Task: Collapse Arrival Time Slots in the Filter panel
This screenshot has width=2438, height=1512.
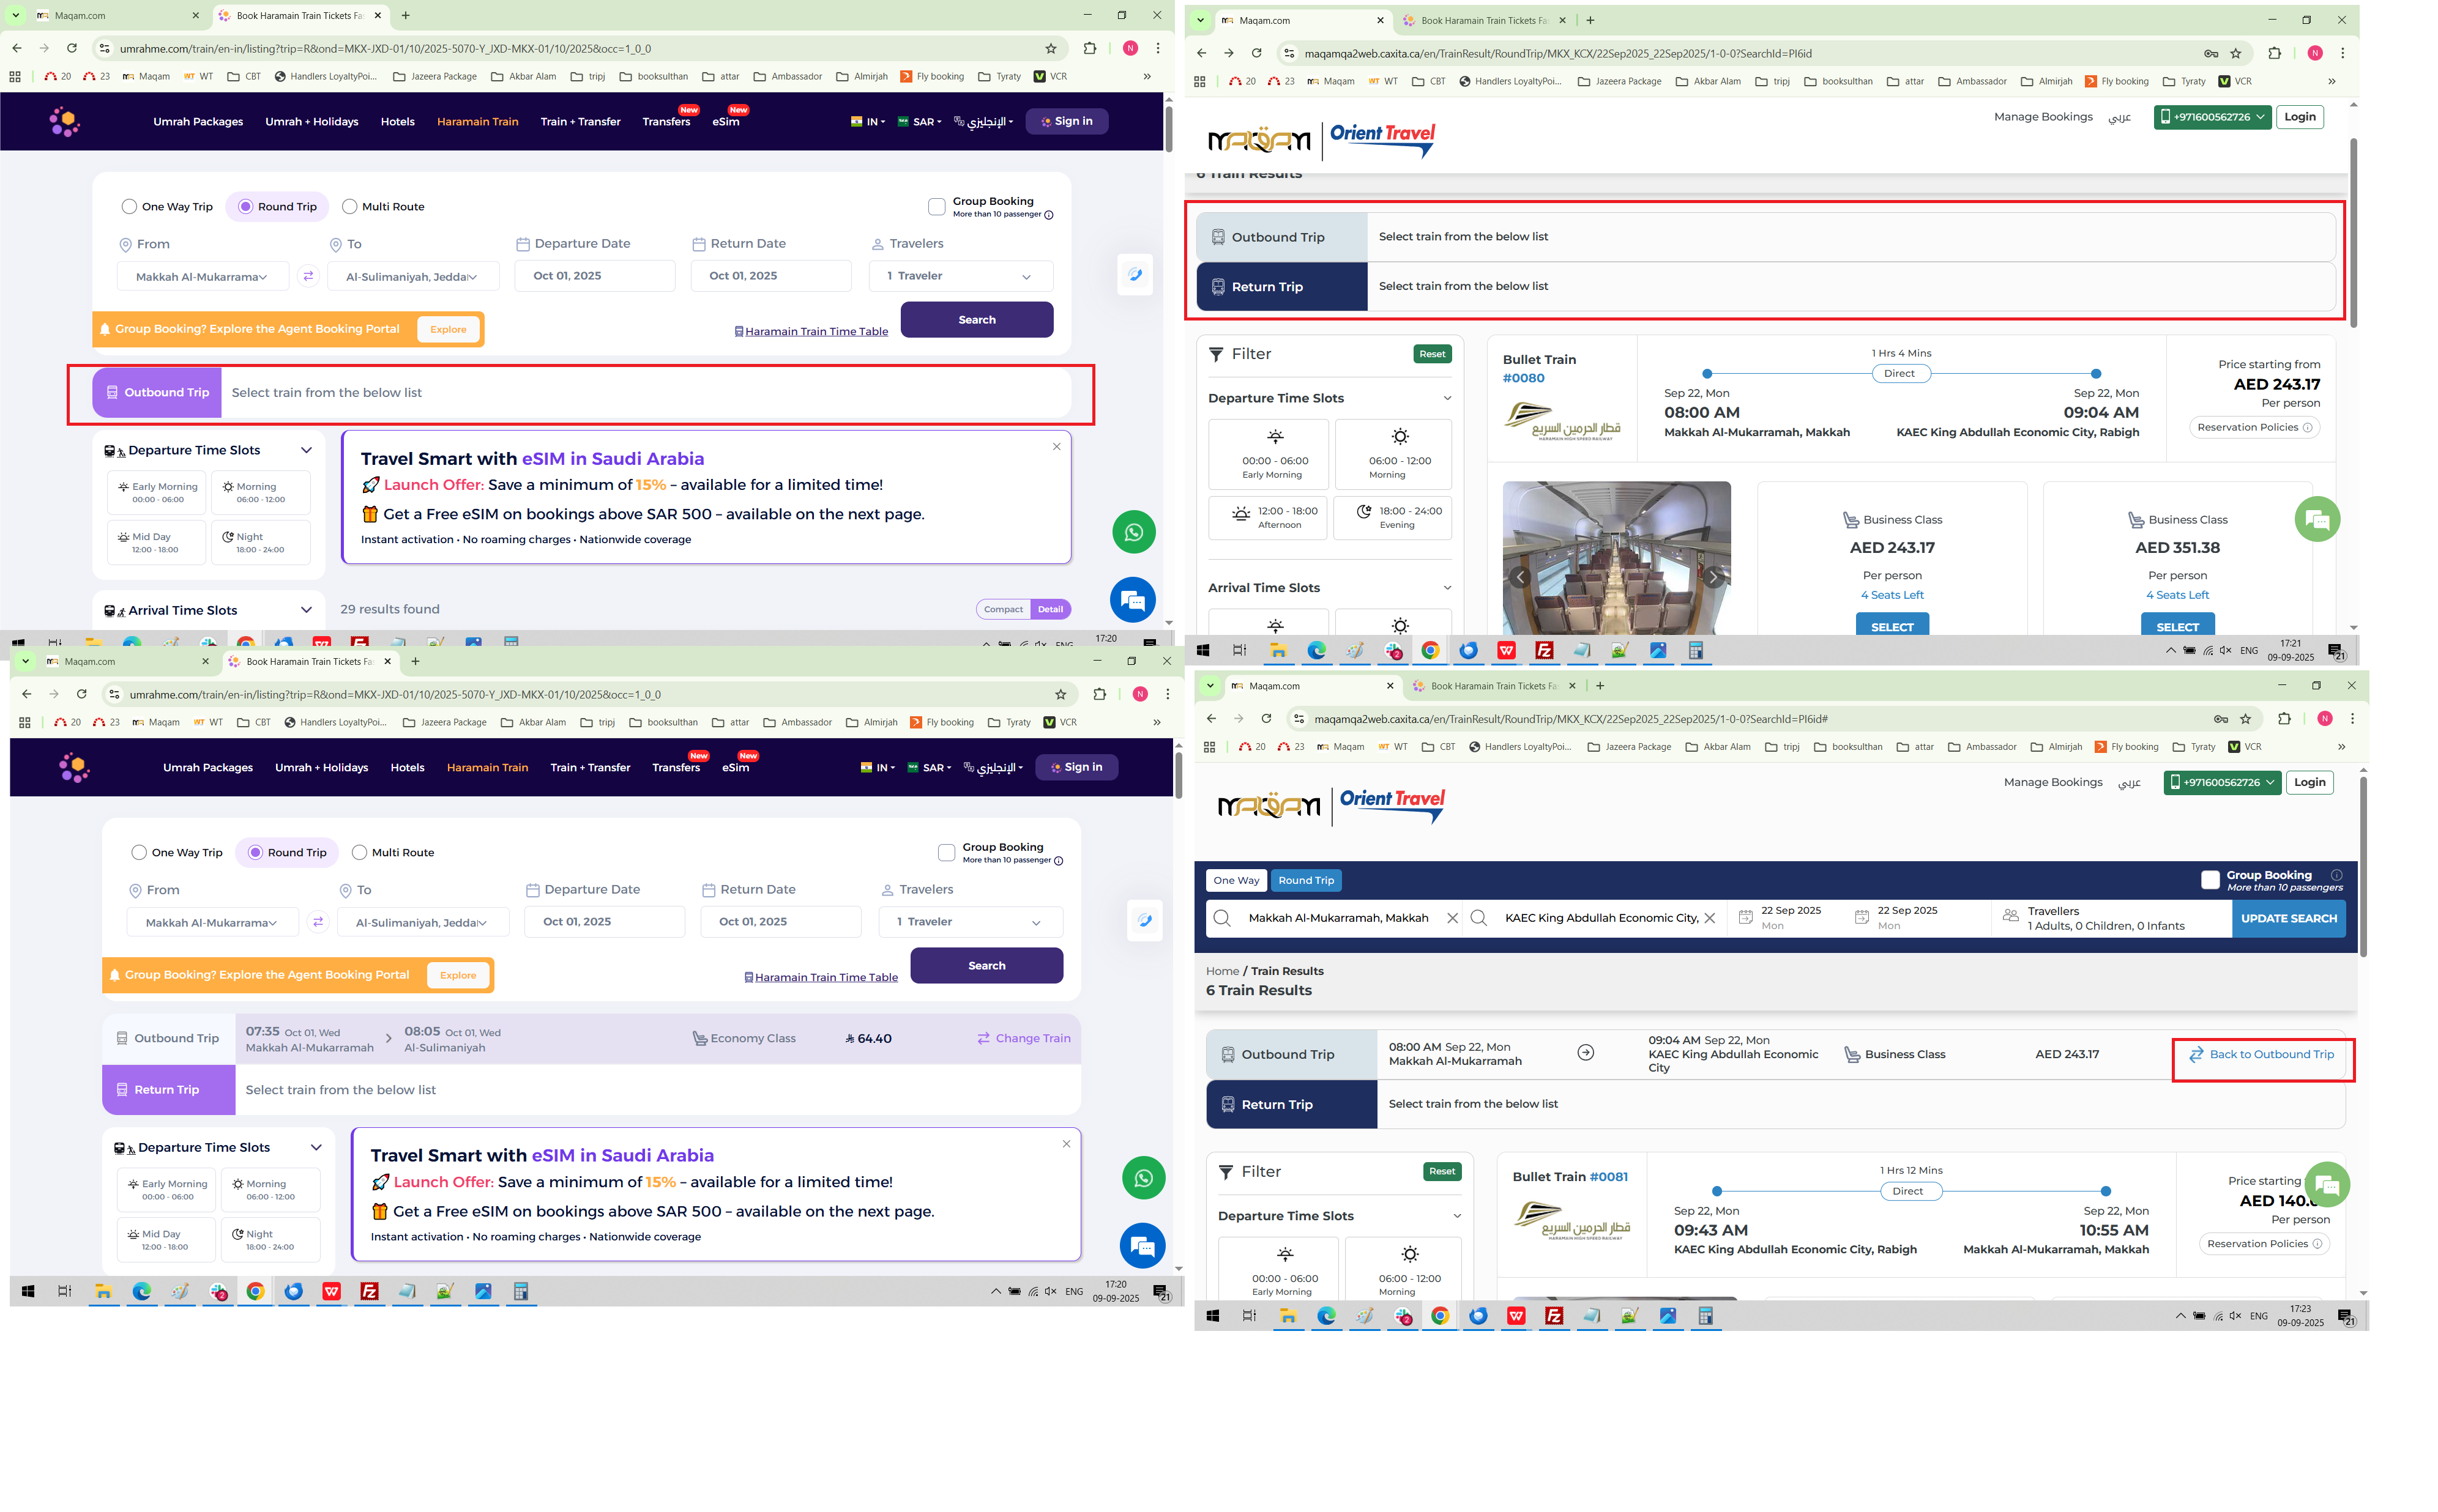Action: tap(1447, 588)
